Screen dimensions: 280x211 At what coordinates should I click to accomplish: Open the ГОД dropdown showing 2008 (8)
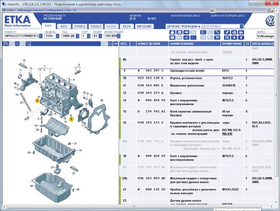point(77,36)
